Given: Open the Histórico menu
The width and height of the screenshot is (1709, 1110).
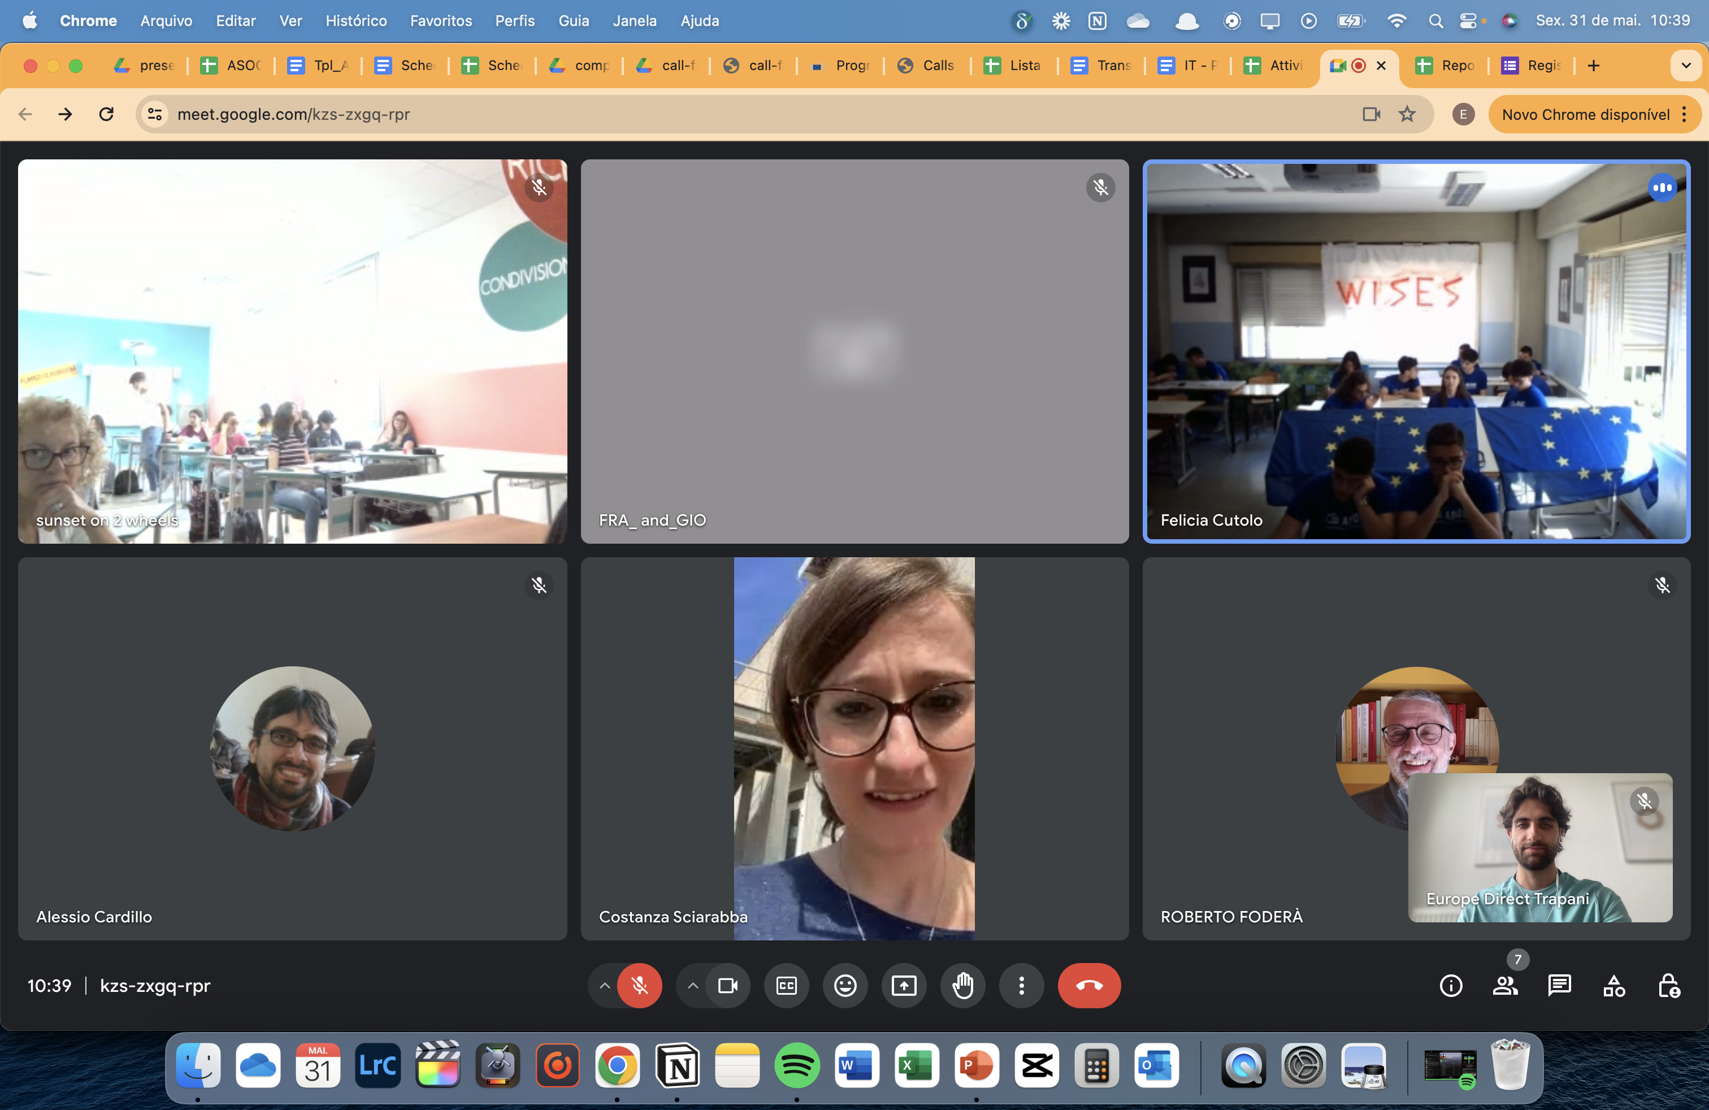Looking at the screenshot, I should pyautogui.click(x=356, y=21).
